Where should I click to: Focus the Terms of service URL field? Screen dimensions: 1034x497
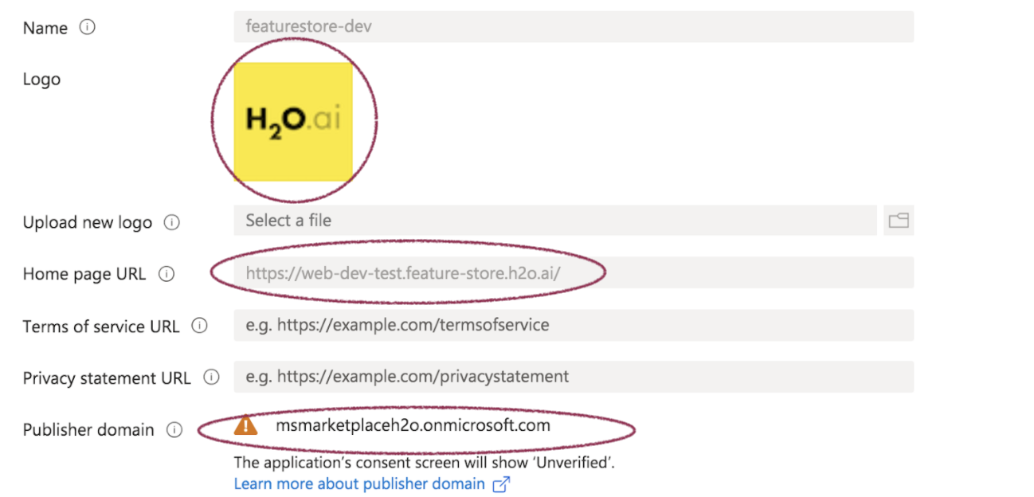pyautogui.click(x=574, y=325)
